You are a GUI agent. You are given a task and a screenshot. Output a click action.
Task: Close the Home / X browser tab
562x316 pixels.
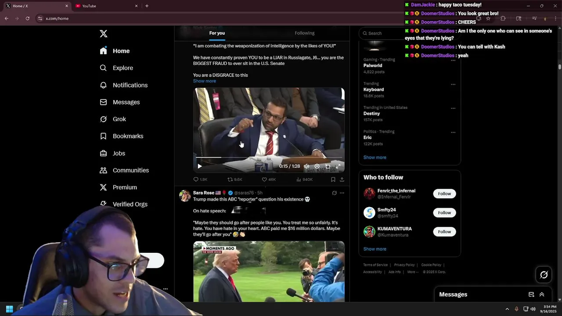click(67, 6)
